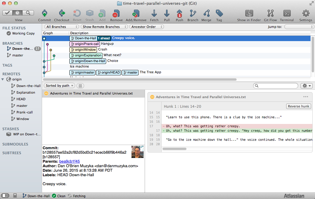
Task: Click the Down-the-Hall branch in status bar
Action: tap(36, 196)
